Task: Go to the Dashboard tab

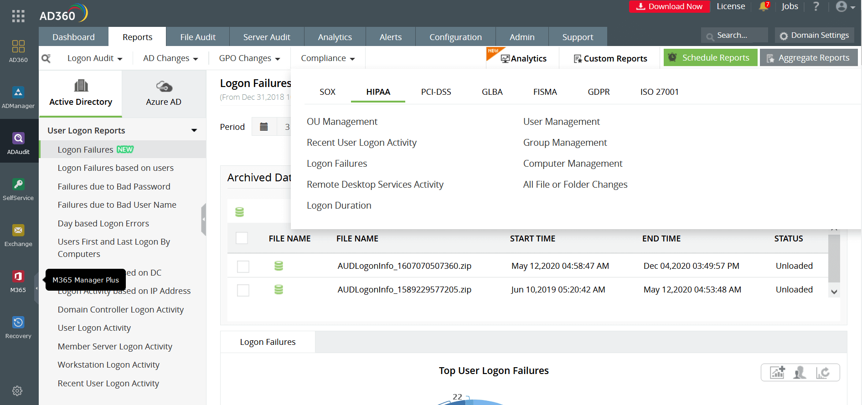Action: coord(73,37)
